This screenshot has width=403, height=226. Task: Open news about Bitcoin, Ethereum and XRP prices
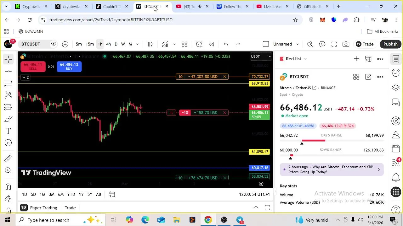(332, 169)
